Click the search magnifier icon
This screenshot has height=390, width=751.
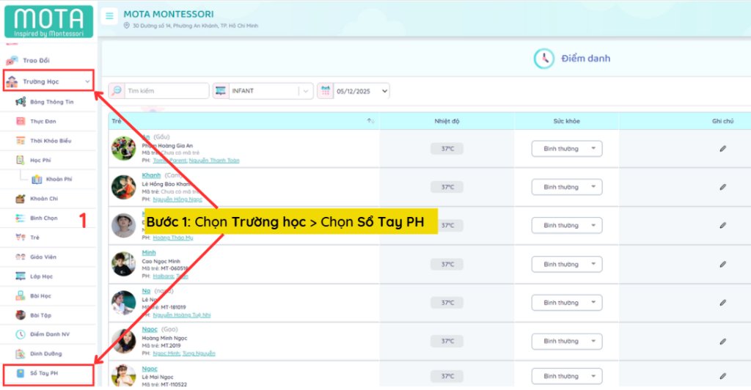point(116,91)
